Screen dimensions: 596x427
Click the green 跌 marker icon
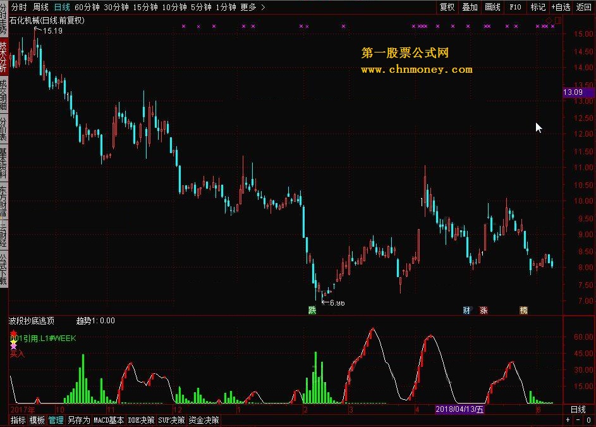312,310
